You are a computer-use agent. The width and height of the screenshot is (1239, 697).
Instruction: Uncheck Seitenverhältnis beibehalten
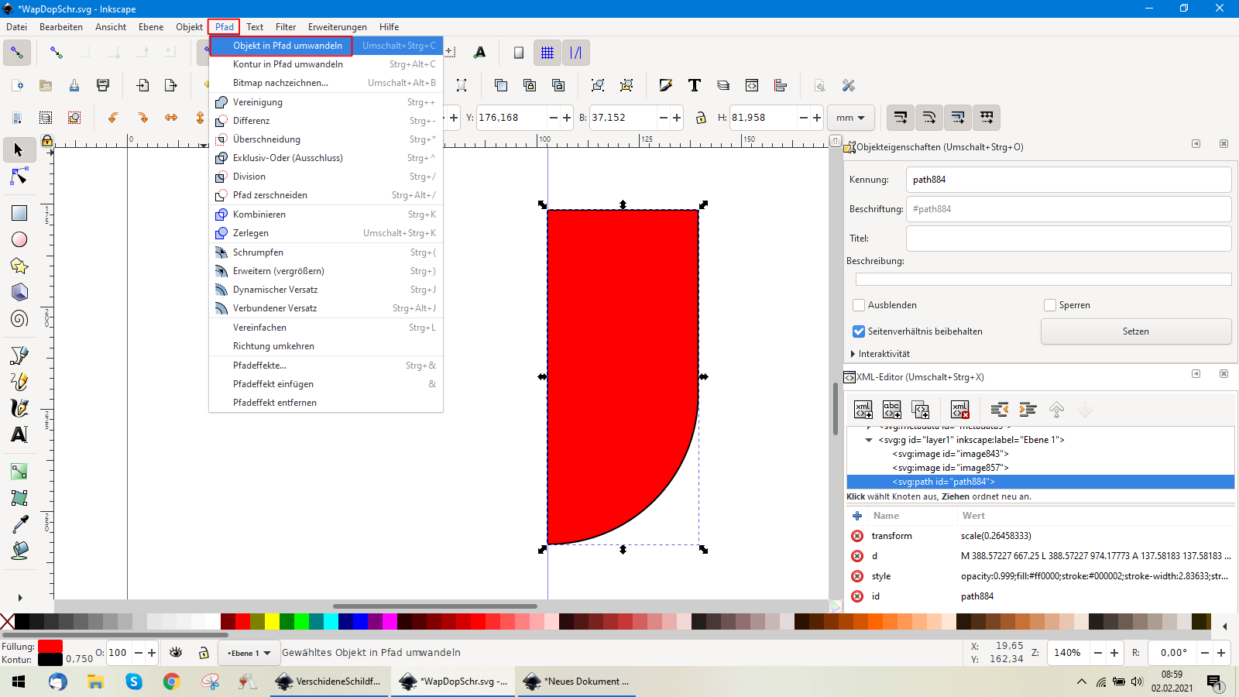[x=859, y=331]
